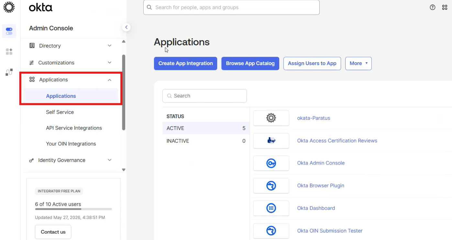Click Browse App Catalog button
Screen dimensions: 452x240
pos(250,63)
